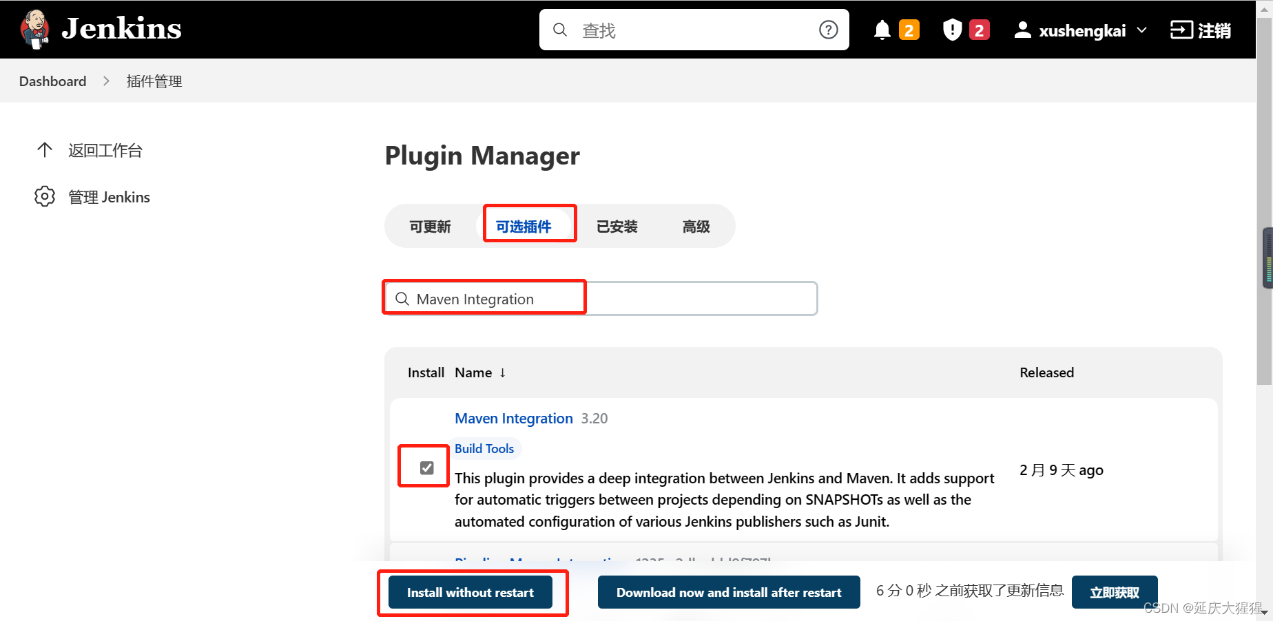Open notifications bell icon
Image resolution: width=1273 pixels, height=621 pixels.
pos(882,30)
